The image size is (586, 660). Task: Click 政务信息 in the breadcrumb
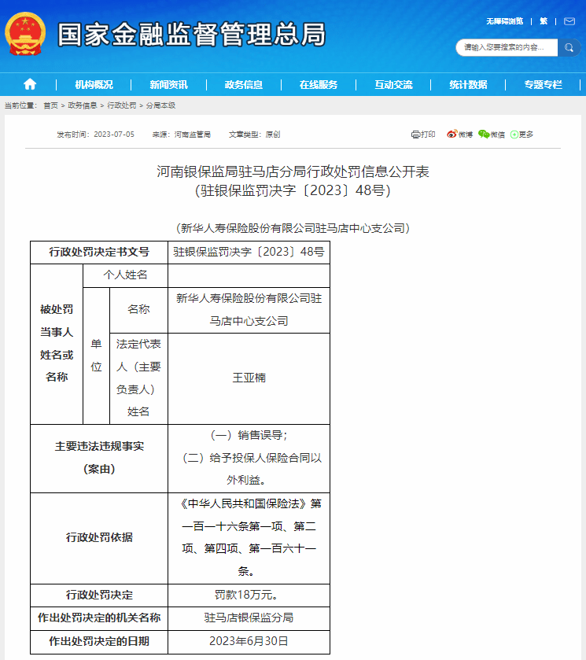point(82,105)
